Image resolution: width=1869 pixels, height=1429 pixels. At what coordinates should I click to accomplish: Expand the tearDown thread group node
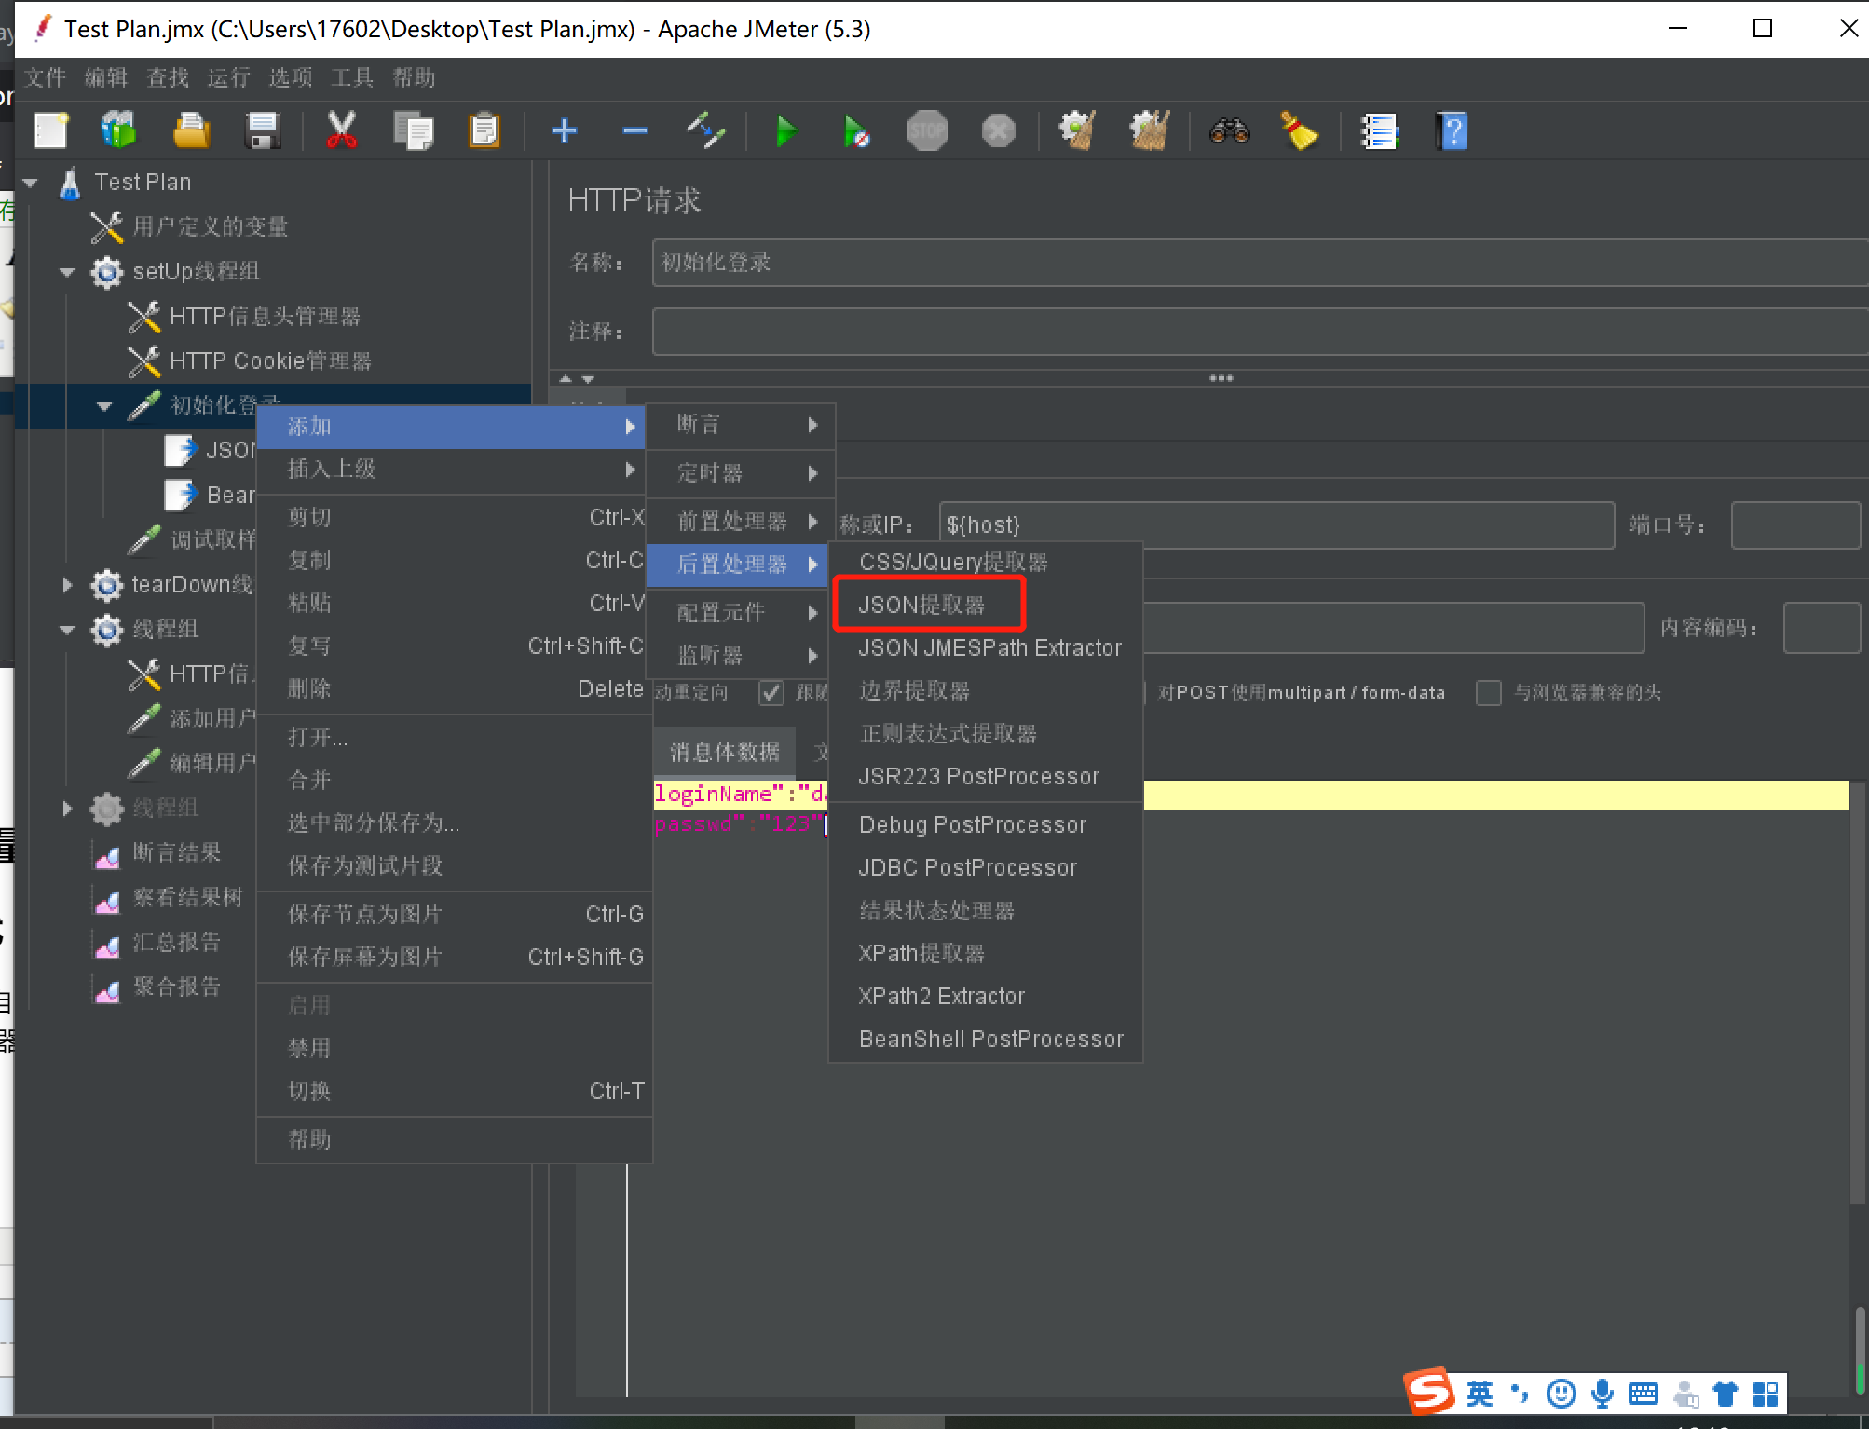coord(67,585)
